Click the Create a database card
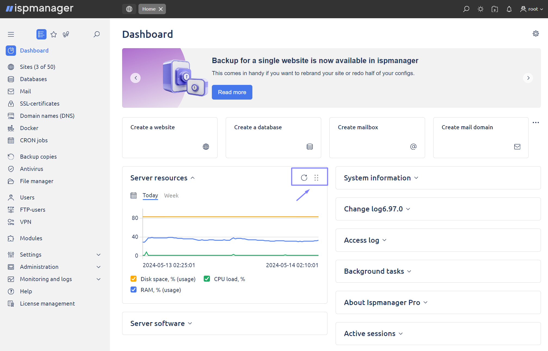Image resolution: width=548 pixels, height=351 pixels. click(273, 138)
